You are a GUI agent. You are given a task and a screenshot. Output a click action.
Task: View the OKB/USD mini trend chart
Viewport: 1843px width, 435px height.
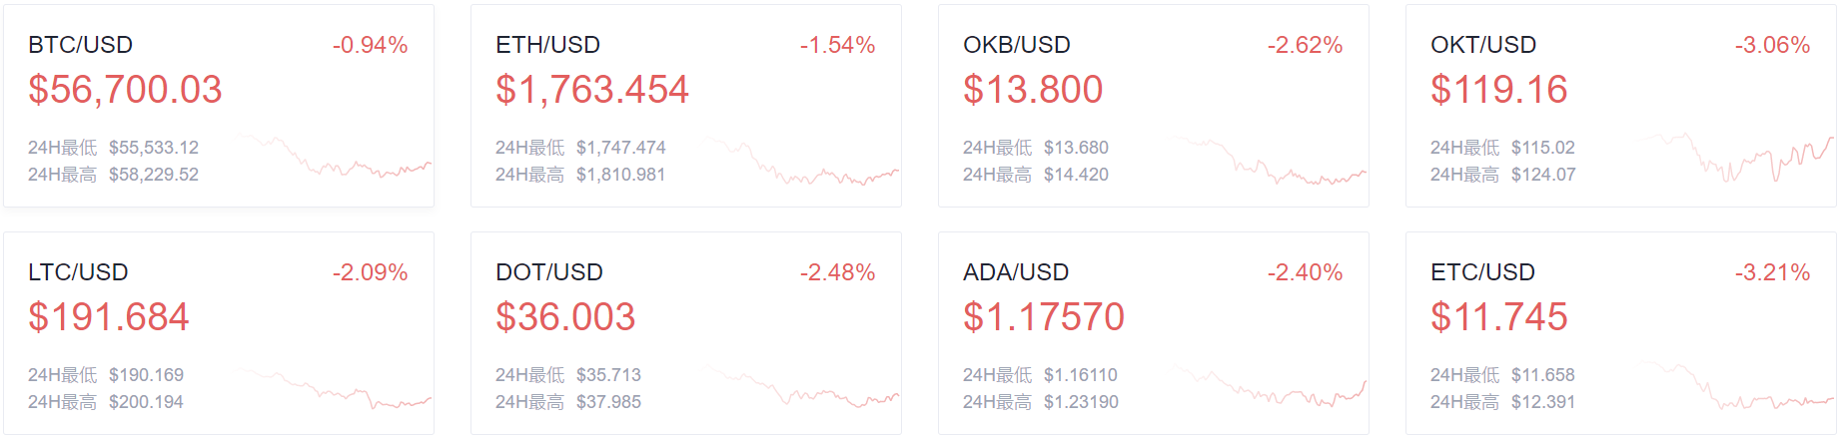1270,162
